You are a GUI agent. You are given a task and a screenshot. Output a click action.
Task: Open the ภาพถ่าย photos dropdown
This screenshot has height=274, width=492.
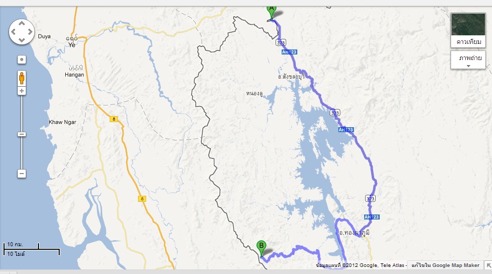click(468, 60)
